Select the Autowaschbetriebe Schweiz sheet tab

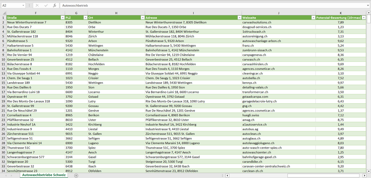(44, 175)
